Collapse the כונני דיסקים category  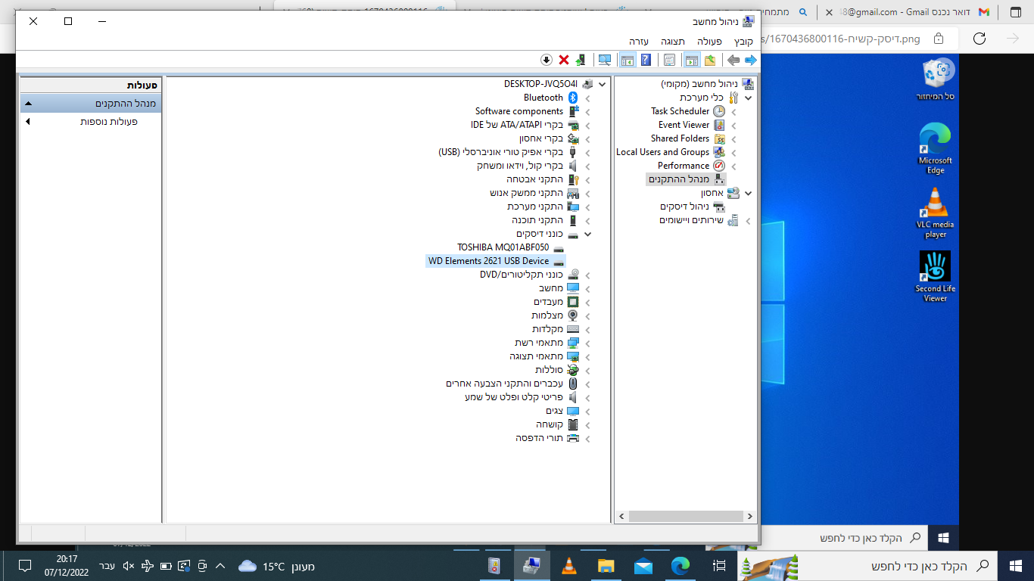click(587, 234)
